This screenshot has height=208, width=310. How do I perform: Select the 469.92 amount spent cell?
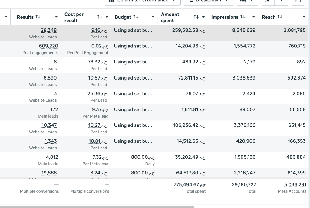point(193,62)
